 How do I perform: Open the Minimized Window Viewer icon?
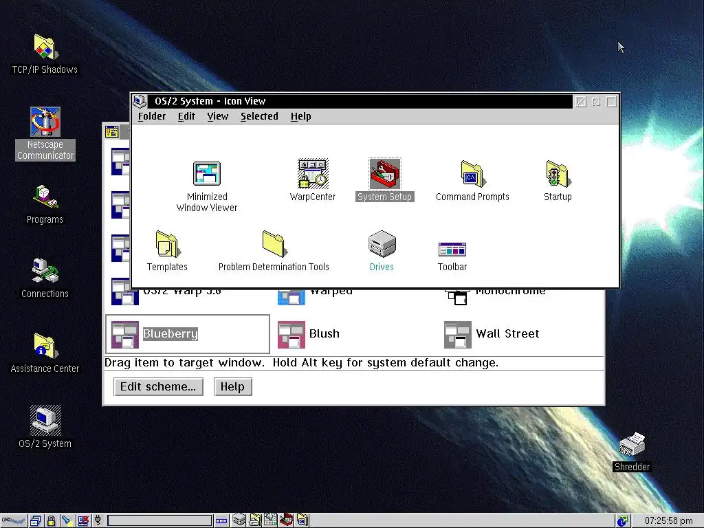206,173
